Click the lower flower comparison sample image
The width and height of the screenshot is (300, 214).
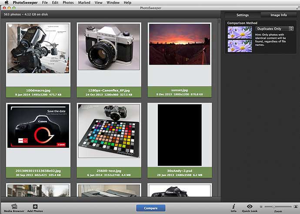point(240,46)
